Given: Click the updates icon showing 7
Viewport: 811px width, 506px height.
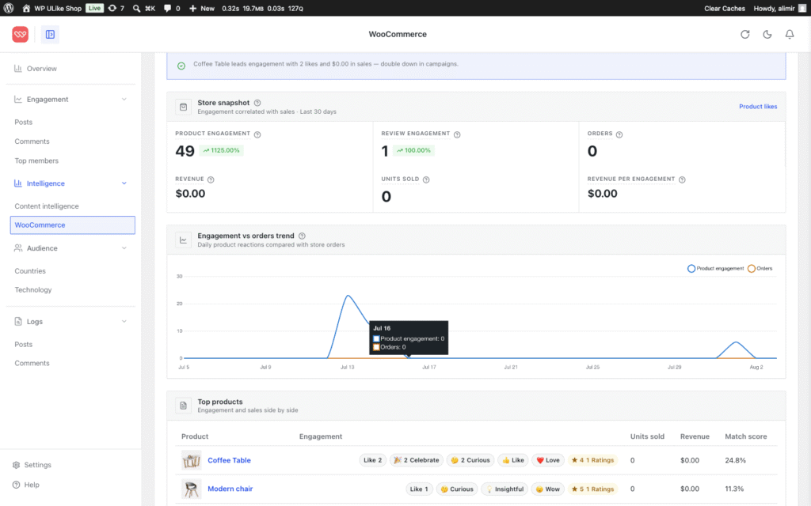Looking at the screenshot, I should click(x=116, y=8).
